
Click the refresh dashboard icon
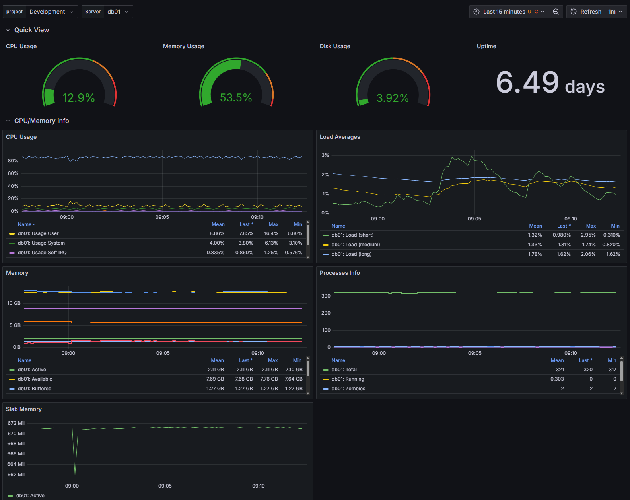[x=574, y=12]
